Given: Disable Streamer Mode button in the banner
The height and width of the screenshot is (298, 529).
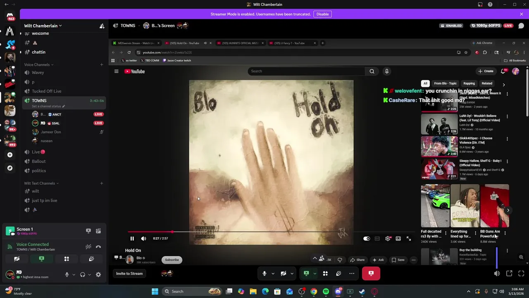Looking at the screenshot, I should point(322,14).
